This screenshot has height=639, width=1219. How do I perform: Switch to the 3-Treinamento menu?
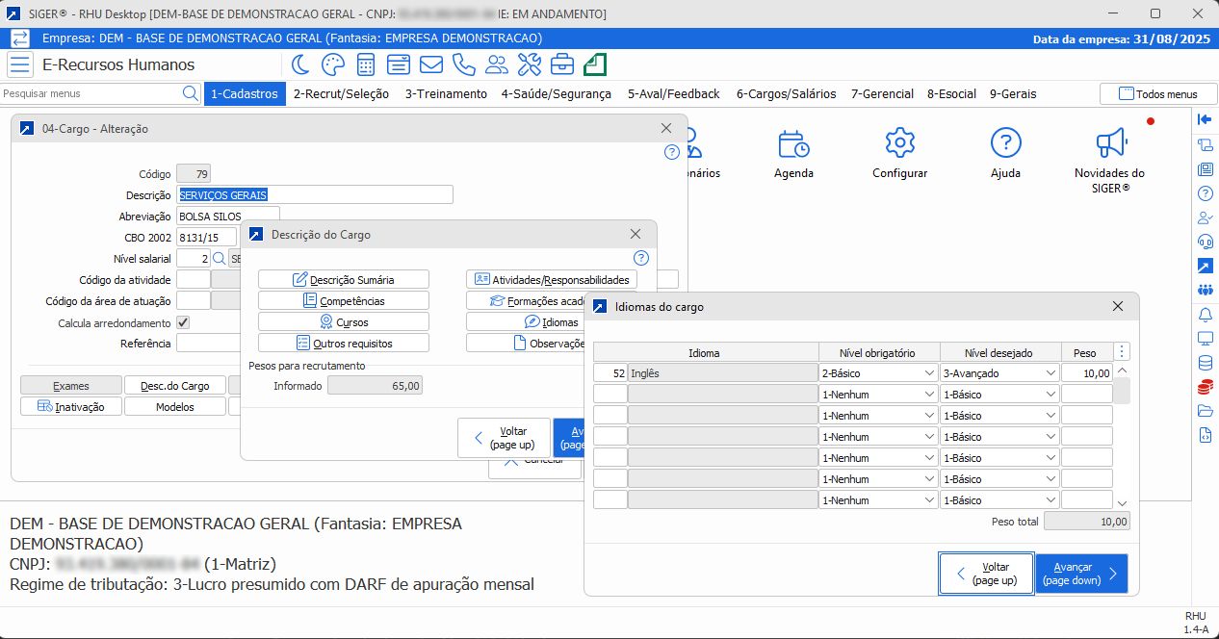(x=446, y=94)
